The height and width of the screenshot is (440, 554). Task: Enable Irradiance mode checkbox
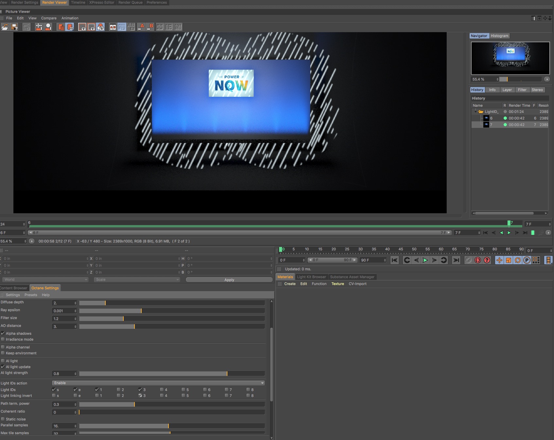3,339
